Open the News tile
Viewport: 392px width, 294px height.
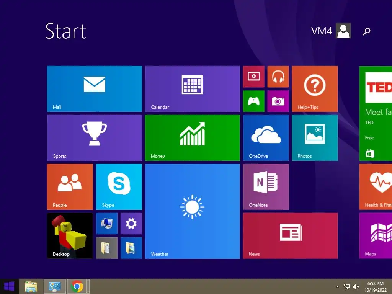click(x=291, y=236)
